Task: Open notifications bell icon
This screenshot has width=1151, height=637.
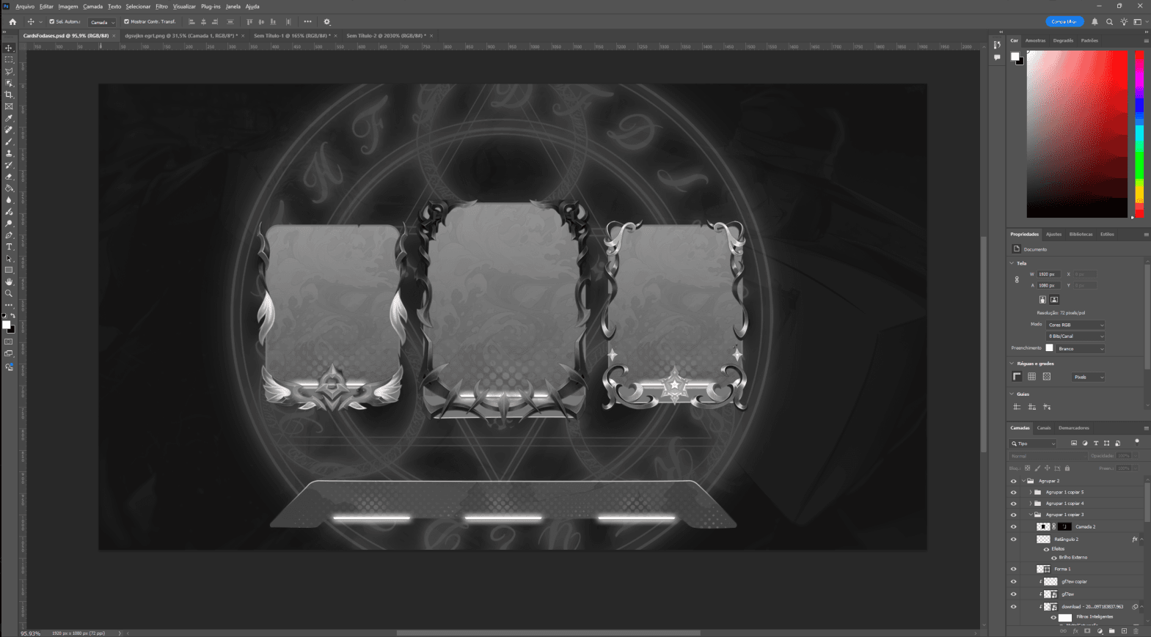Action: (x=1095, y=22)
